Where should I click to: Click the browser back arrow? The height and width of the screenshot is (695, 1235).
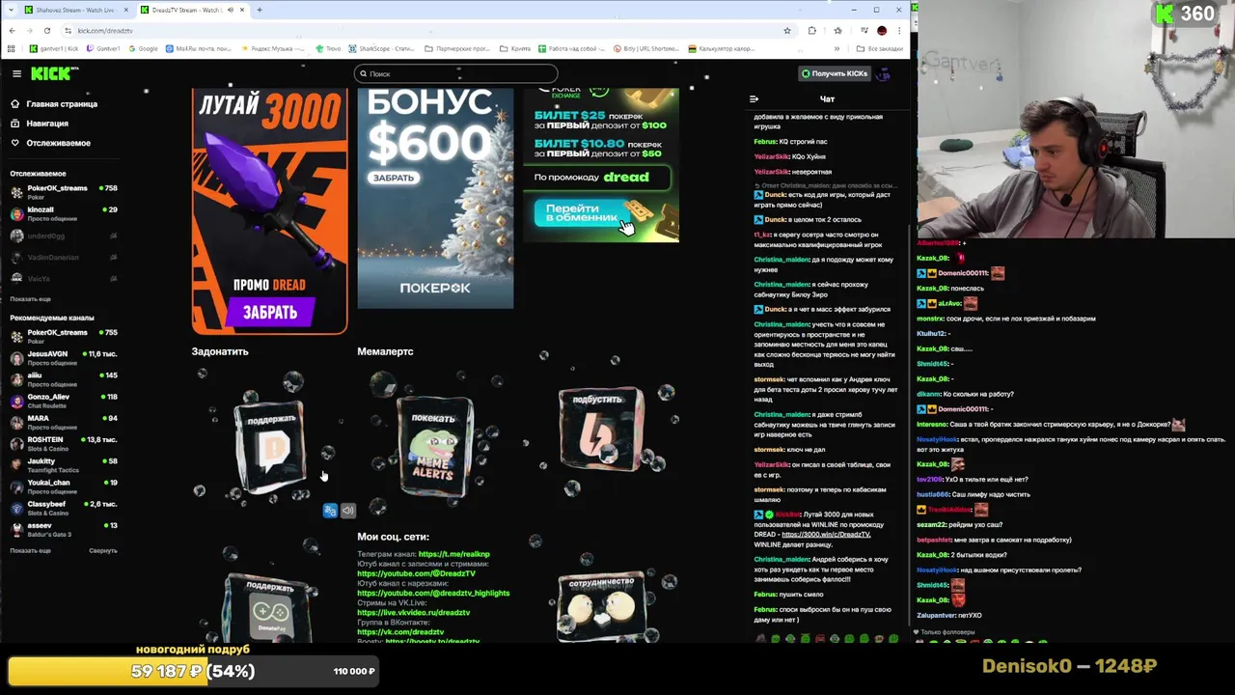[x=12, y=30]
